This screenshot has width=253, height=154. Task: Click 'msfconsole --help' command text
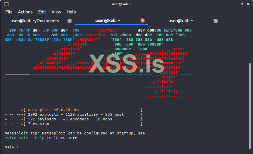pyautogui.click(x=25, y=138)
